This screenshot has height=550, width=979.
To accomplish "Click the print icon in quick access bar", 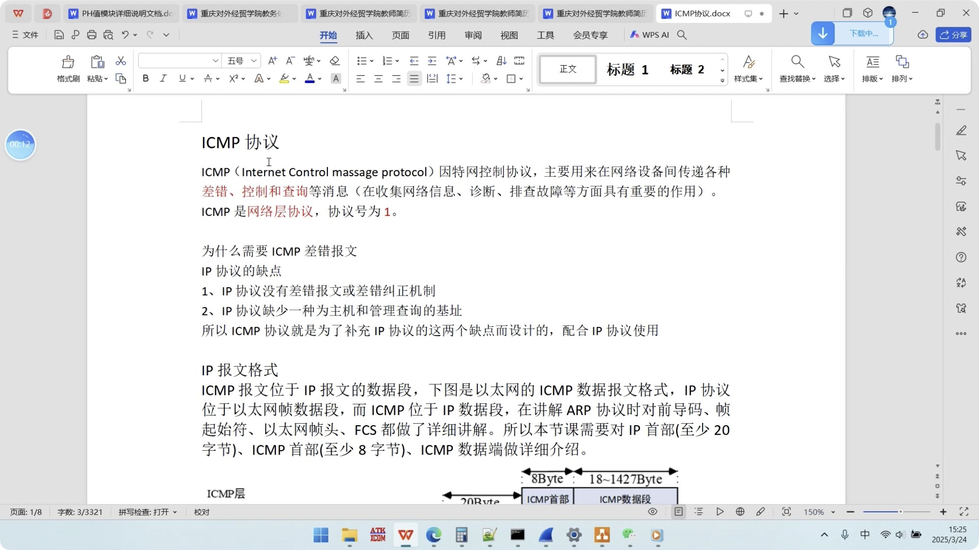I will click(91, 35).
